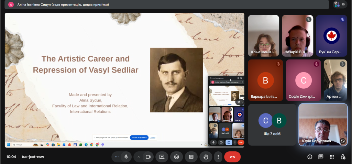
Task: Toggle closed captions in the meeting
Action: tap(191, 157)
